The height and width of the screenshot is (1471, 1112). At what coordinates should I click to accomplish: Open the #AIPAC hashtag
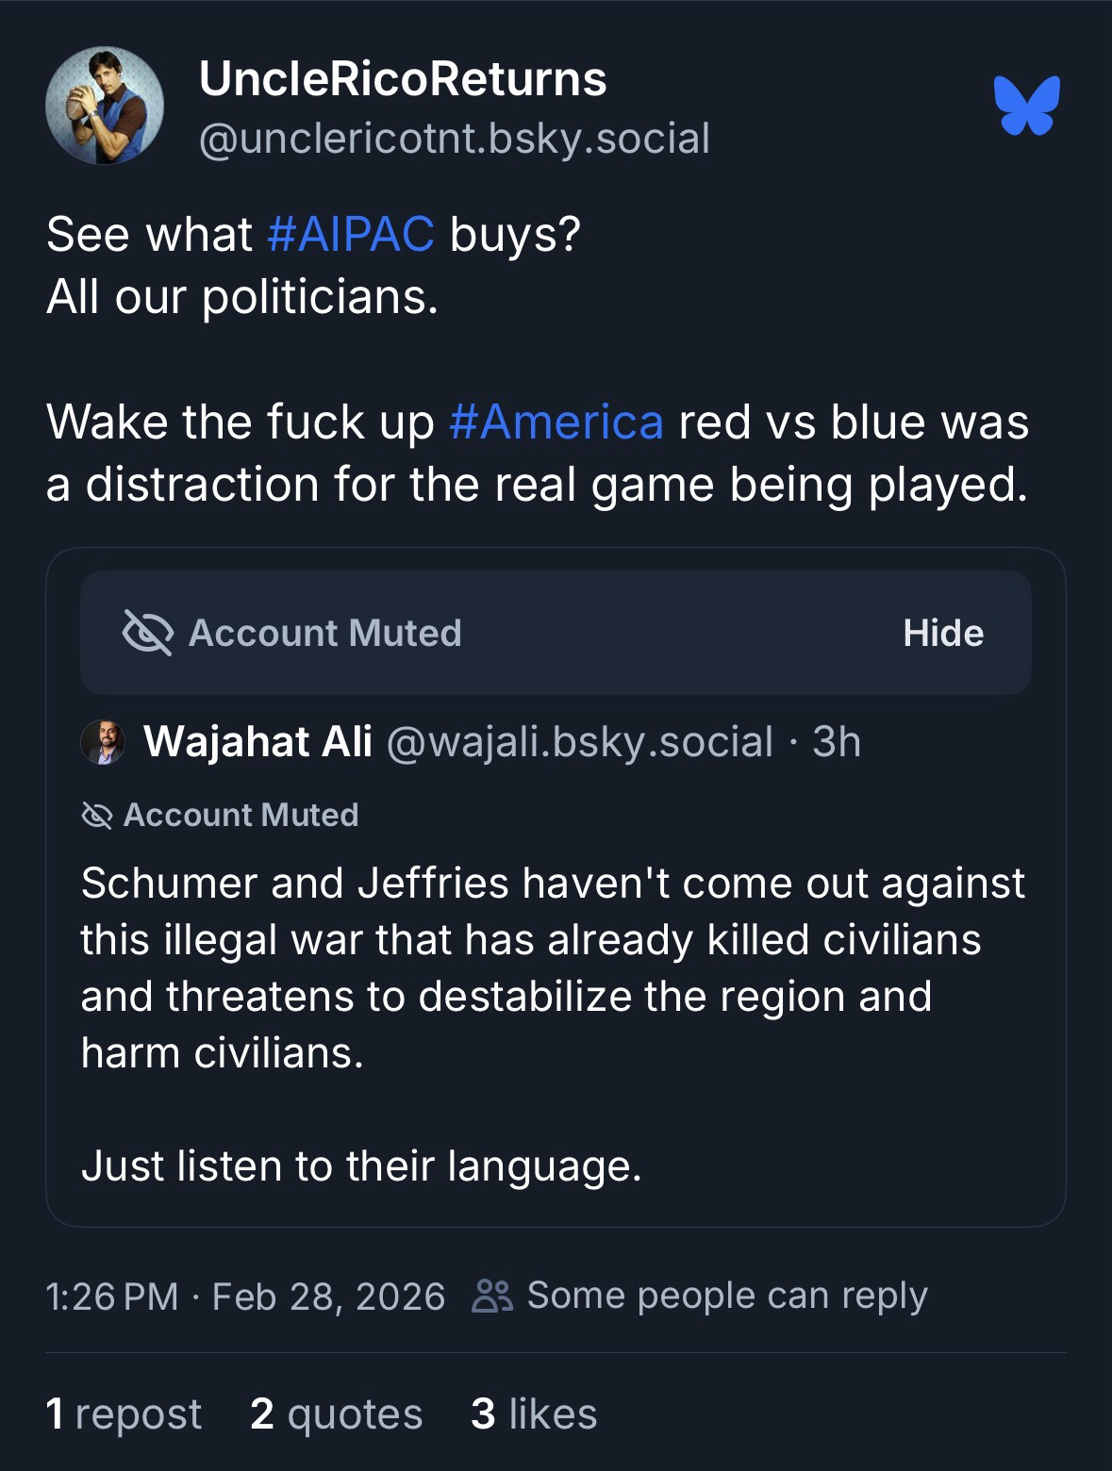[351, 234]
